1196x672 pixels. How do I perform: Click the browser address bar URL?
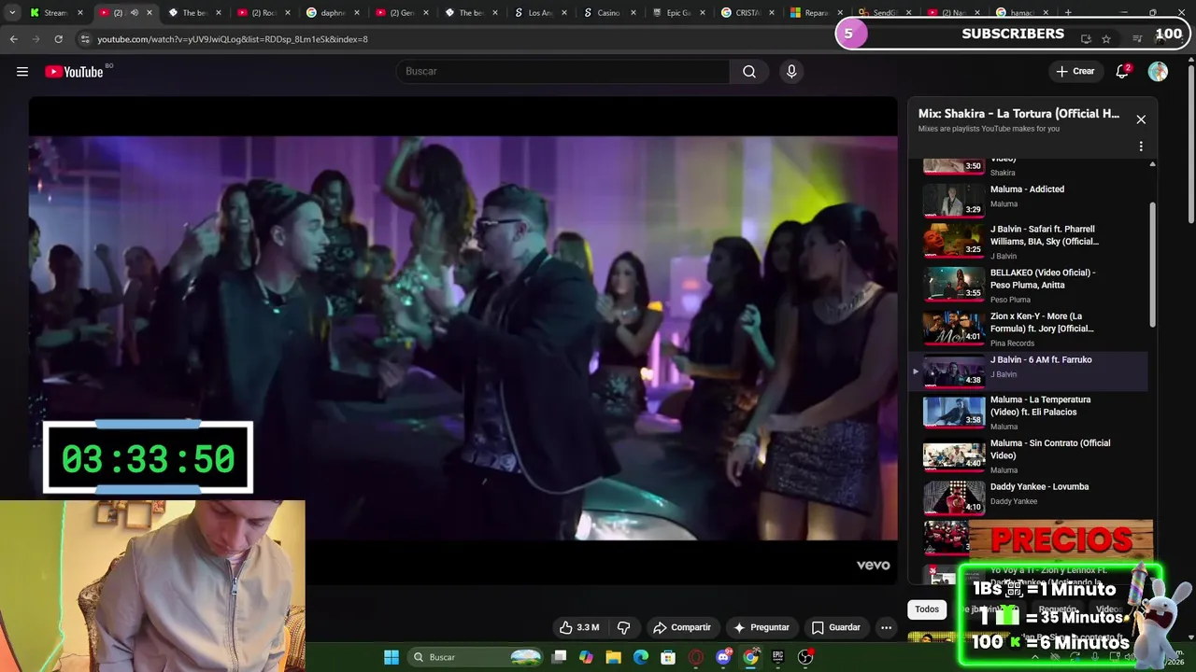[233, 39]
